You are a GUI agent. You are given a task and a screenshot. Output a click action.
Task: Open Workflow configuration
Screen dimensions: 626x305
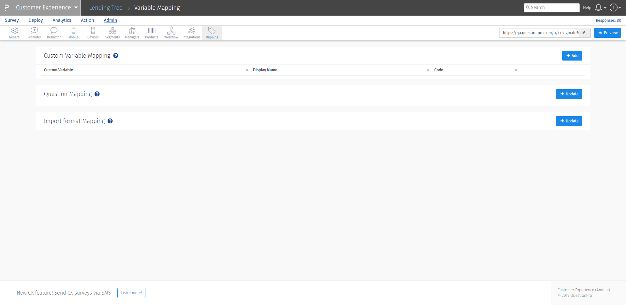171,33
